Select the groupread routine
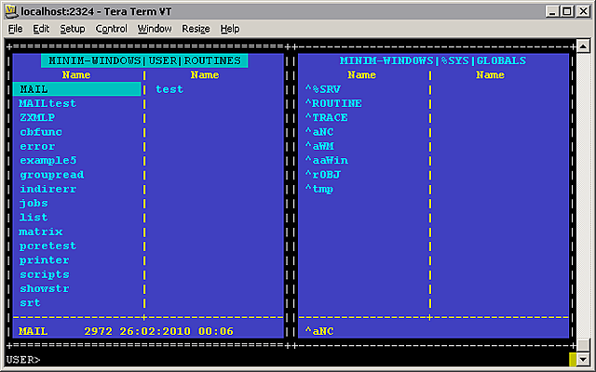Screen dimensions: 596x372 point(52,175)
